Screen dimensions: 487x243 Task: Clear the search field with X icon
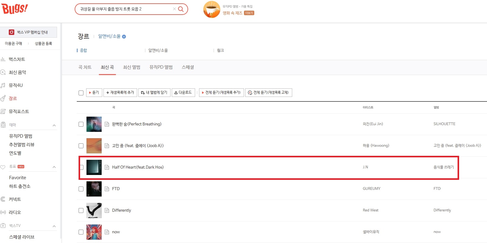coord(174,9)
